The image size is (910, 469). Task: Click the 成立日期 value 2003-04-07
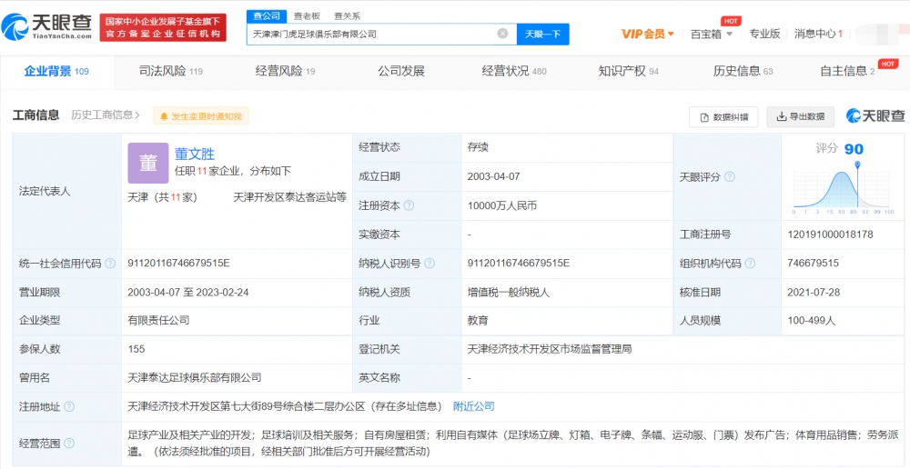493,177
